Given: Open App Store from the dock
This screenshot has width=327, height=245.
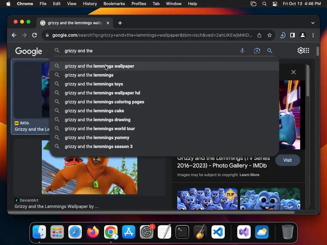Looking at the screenshot, I should click(129, 232).
